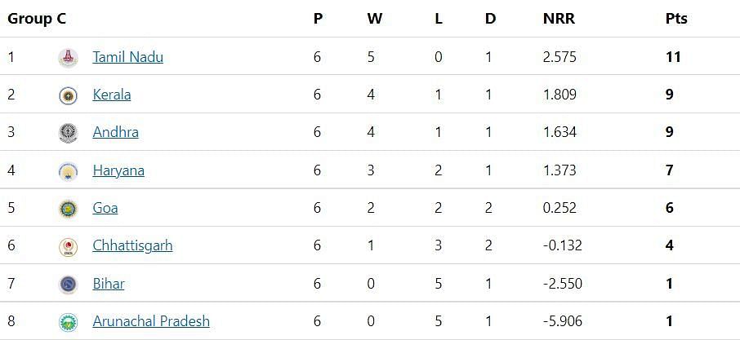Open the Arunachal Pradesh team link
Image resolution: width=740 pixels, height=340 pixels.
(x=151, y=321)
